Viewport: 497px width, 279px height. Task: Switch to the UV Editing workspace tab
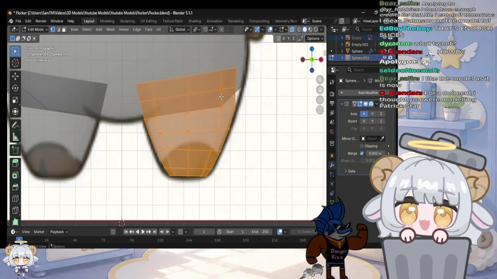149,21
